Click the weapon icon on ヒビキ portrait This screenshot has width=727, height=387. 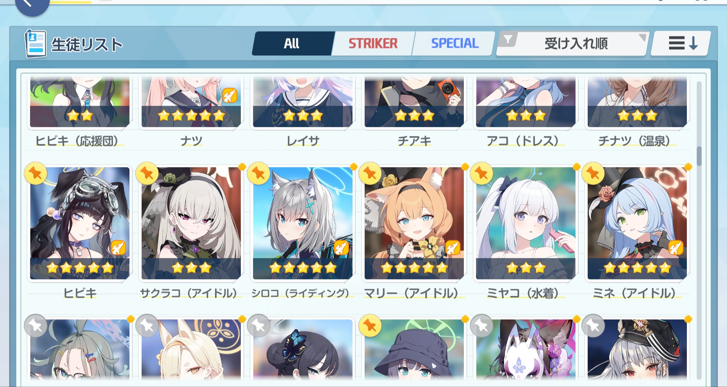click(118, 248)
